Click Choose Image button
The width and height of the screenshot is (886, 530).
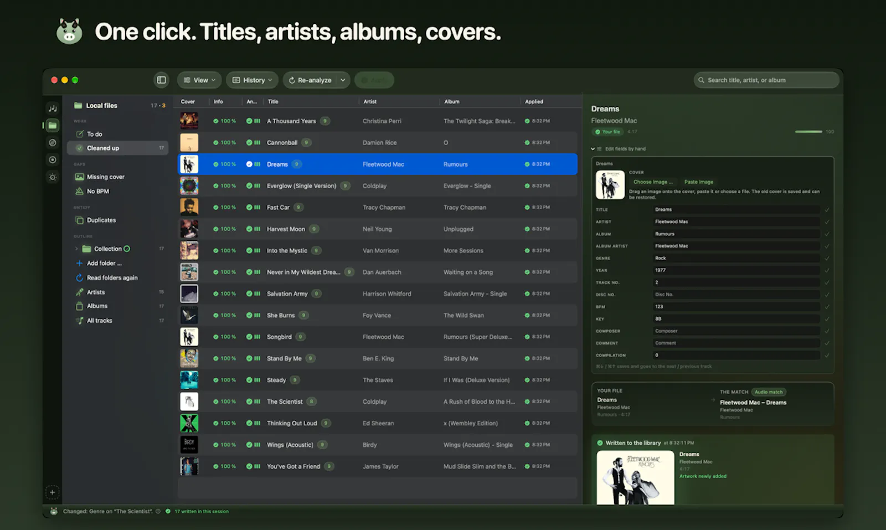click(653, 182)
